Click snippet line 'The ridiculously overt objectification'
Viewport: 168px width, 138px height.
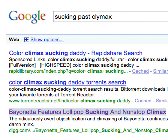[x=88, y=118]
